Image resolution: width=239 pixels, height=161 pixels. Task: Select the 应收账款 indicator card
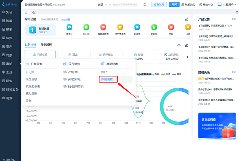[x=170, y=57]
